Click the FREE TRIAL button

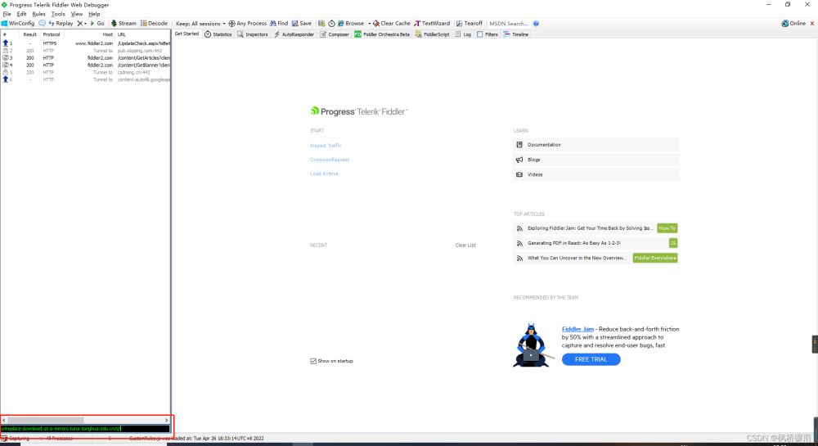tap(591, 359)
